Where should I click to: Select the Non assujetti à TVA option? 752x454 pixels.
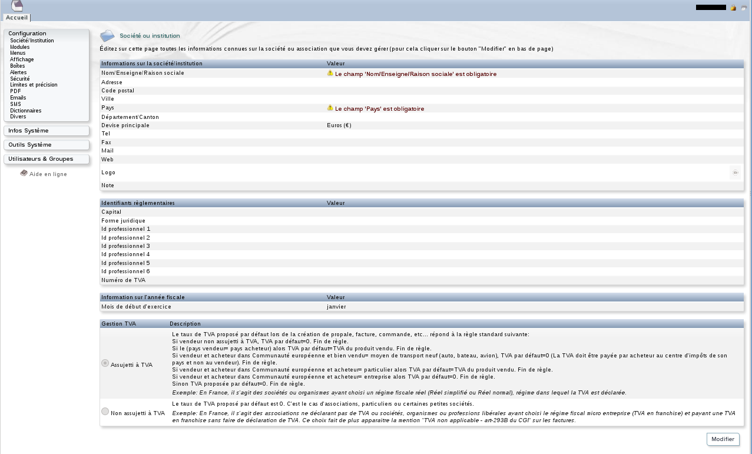coord(105,412)
